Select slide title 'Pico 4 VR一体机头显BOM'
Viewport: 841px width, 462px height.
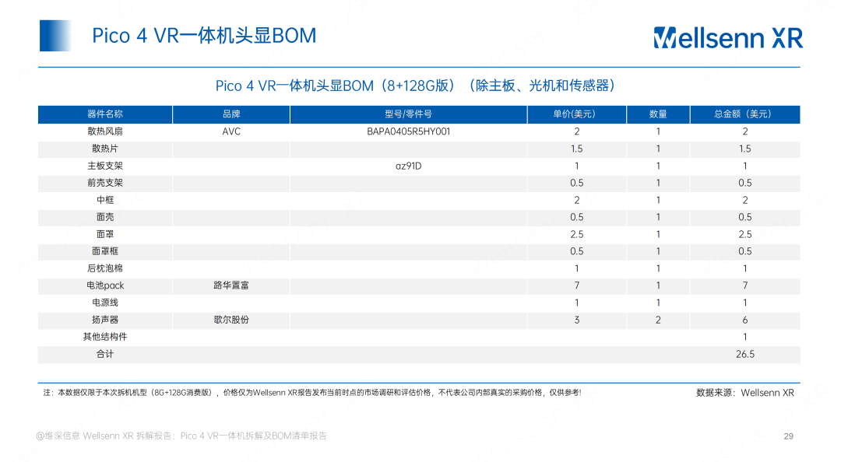coord(204,36)
